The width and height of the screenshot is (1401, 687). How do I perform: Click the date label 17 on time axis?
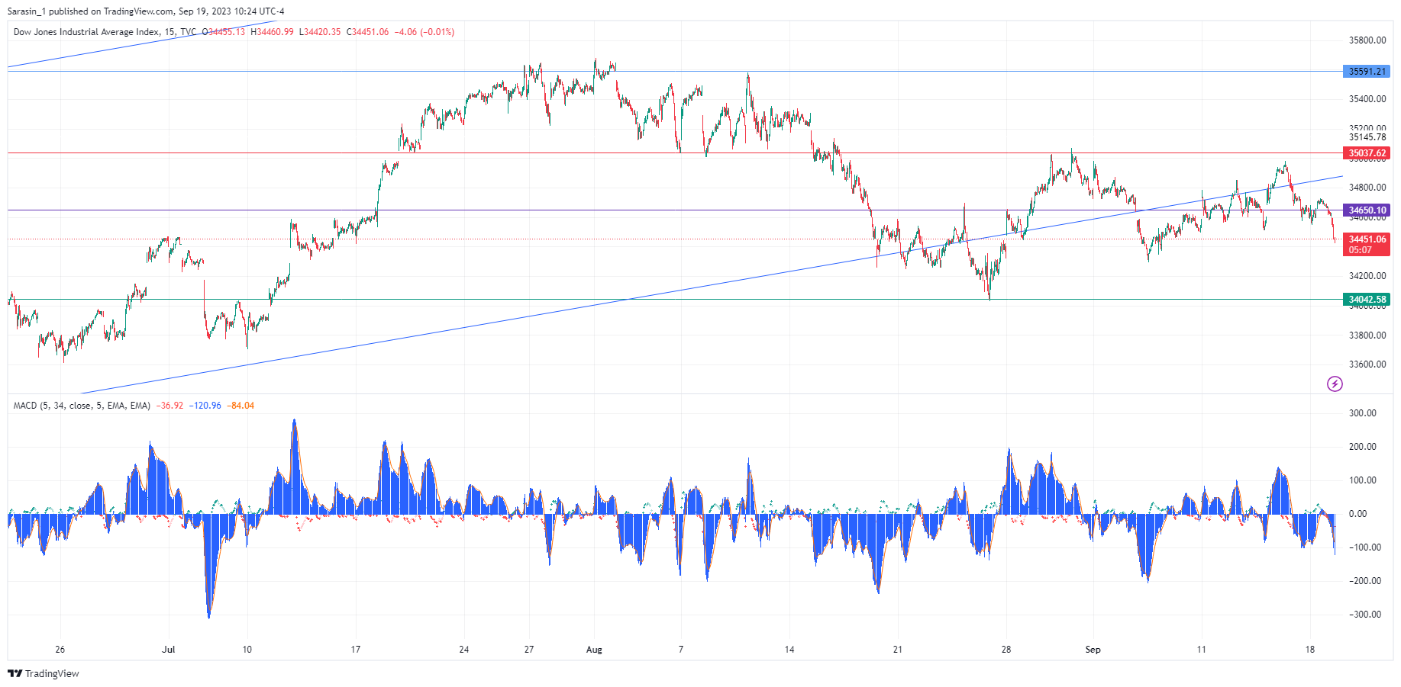355,650
